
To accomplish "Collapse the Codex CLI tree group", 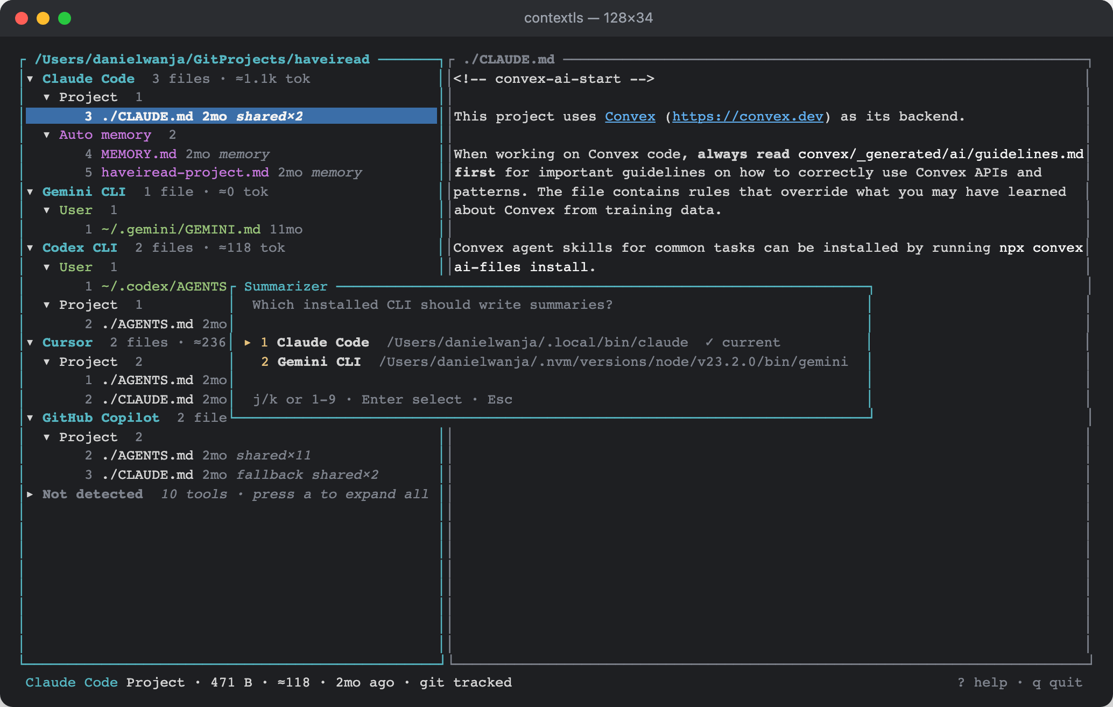I will 30,248.
